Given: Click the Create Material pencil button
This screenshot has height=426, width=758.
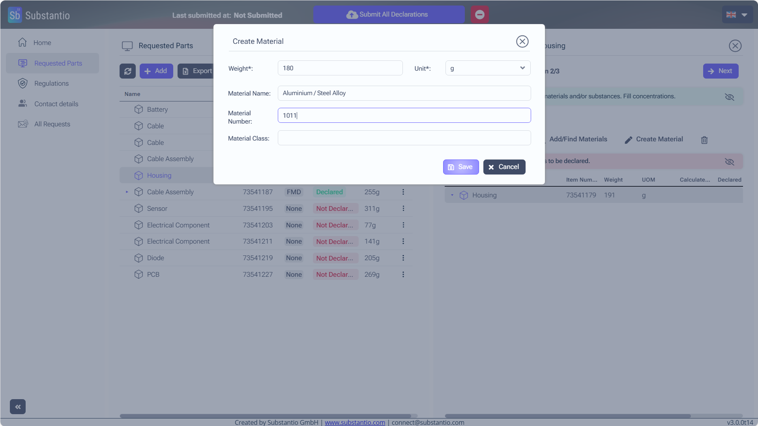Looking at the screenshot, I should click(654, 139).
